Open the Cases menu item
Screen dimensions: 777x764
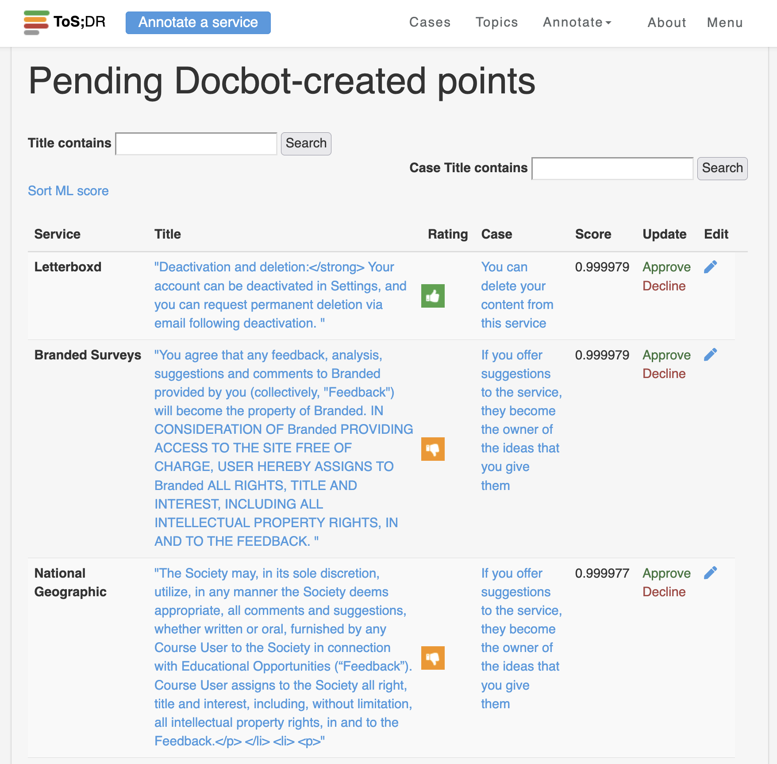(430, 22)
